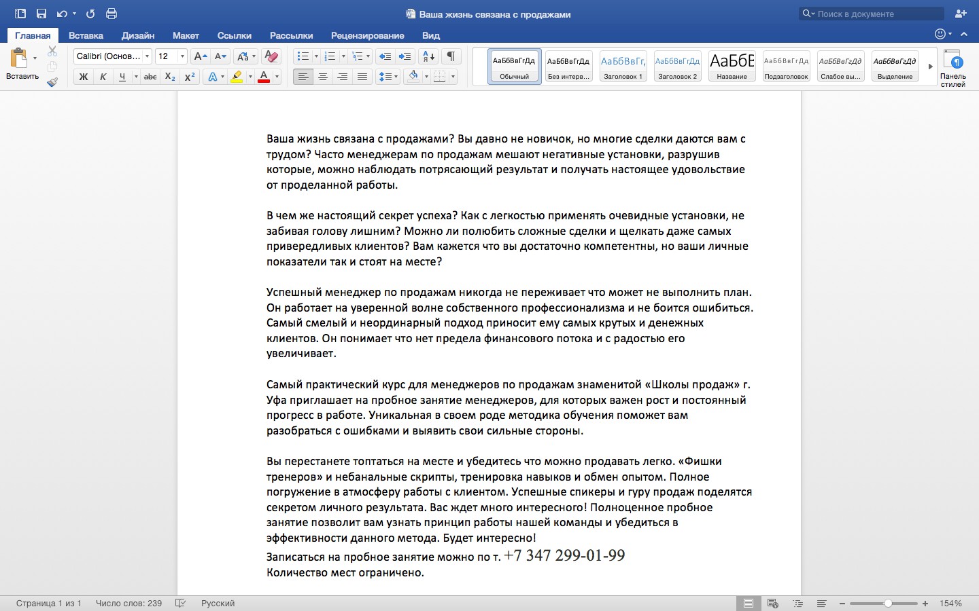This screenshot has width=979, height=611.
Task: Apply the Подзаголовок style
Action: [786, 67]
